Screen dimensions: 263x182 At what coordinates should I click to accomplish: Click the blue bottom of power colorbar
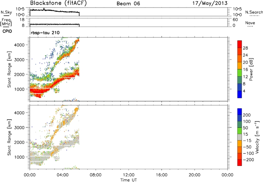(x=240, y=94)
